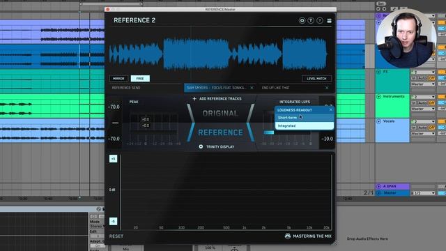The height and width of the screenshot is (251, 446).
Task: Open the presets menu icon in Reference header
Action: pos(329,20)
